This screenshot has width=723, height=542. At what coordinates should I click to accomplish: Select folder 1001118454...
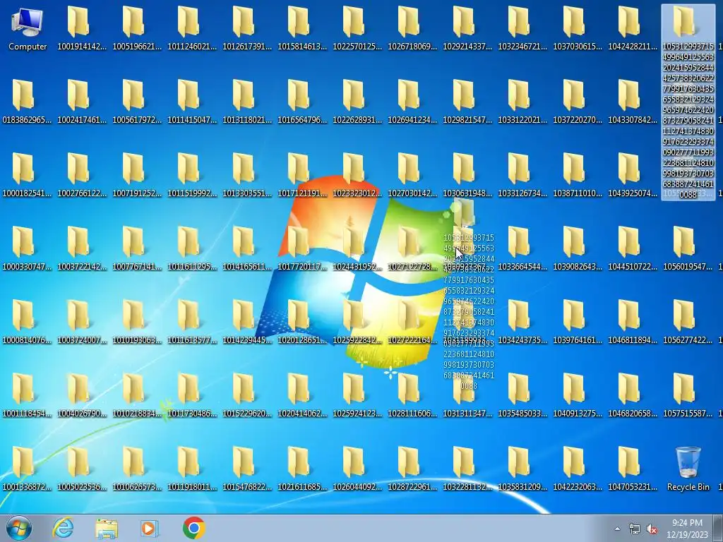tap(27, 395)
